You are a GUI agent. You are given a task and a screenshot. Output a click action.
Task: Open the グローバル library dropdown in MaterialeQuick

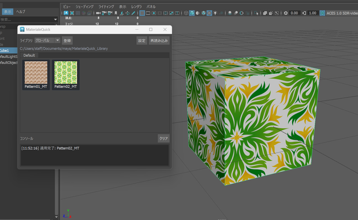click(47, 40)
